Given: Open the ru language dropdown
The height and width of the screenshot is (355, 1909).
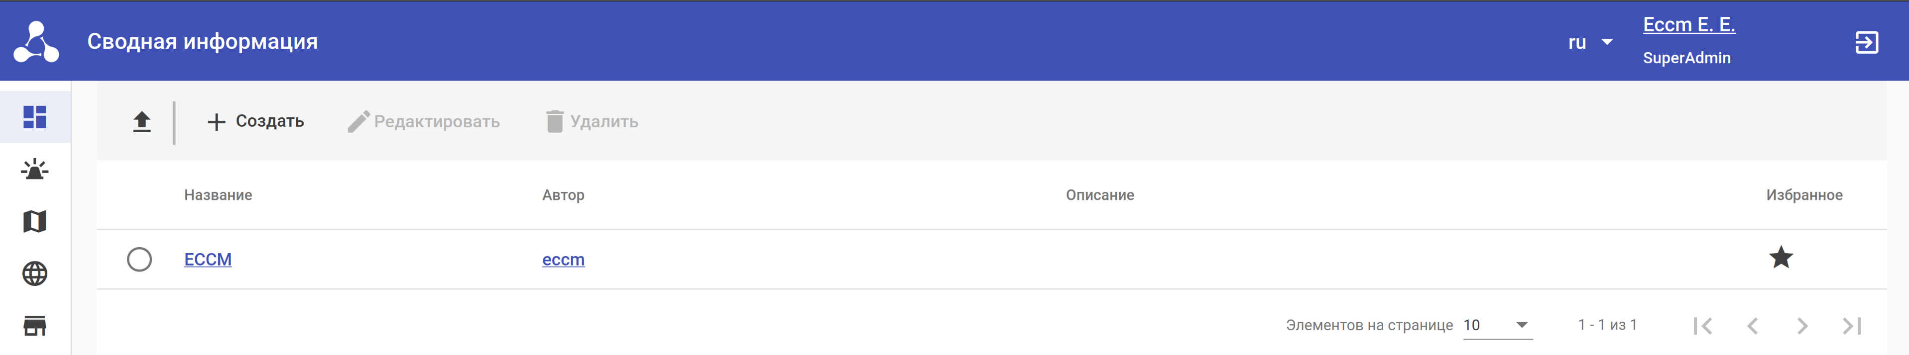Looking at the screenshot, I should 1590,42.
